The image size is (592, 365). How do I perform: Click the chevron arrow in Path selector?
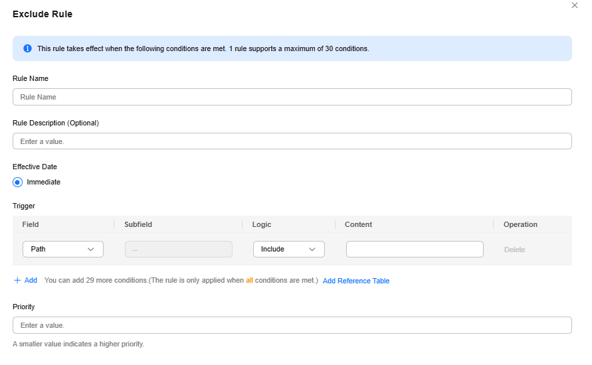coord(90,250)
